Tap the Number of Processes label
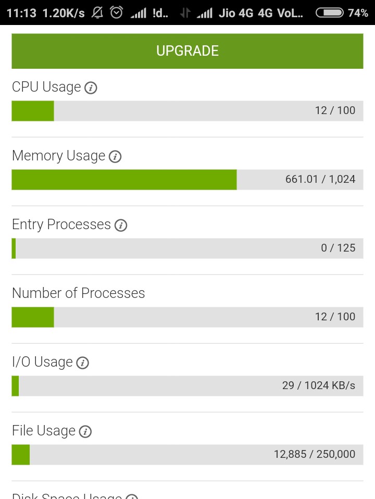This screenshot has height=499, width=375. click(x=79, y=293)
